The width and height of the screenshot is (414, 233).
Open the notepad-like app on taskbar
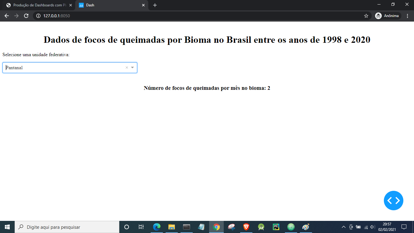tap(202, 227)
